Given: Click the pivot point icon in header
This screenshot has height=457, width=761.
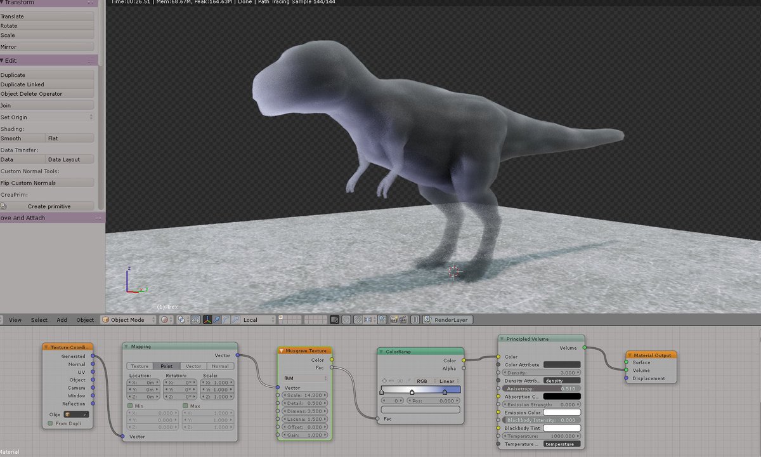Looking at the screenshot, I should (x=181, y=320).
